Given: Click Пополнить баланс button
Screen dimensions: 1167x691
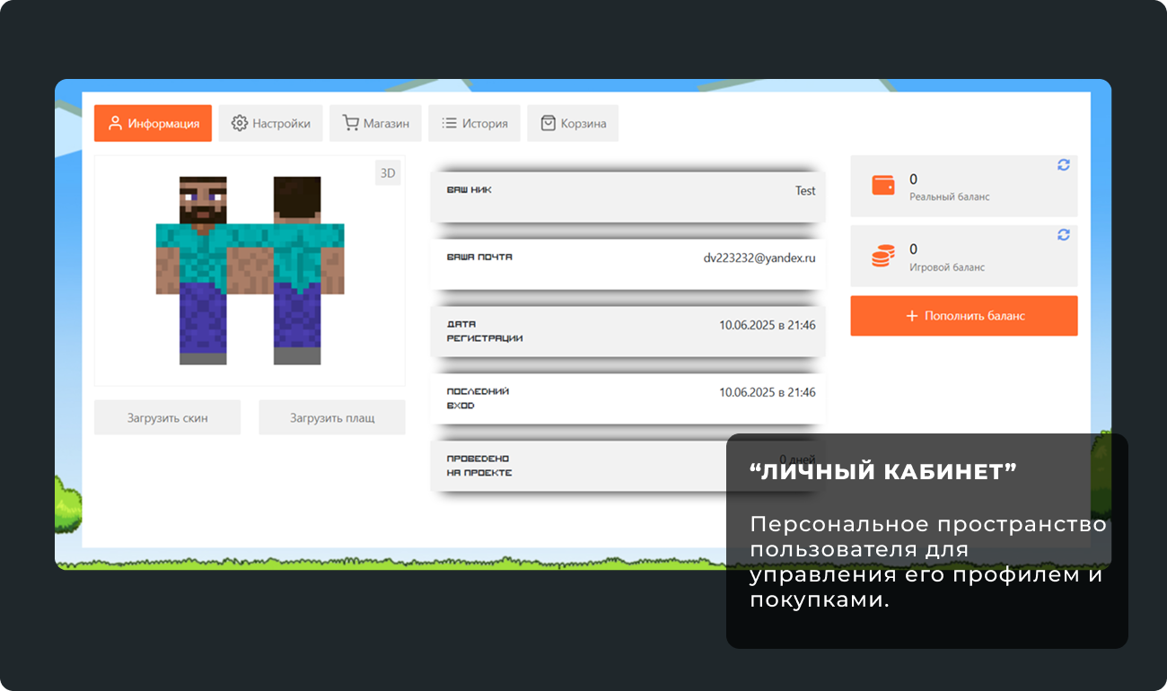Looking at the screenshot, I should coord(964,316).
